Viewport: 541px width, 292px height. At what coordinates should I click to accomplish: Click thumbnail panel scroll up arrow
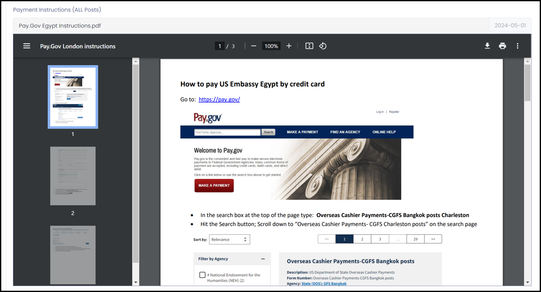tap(136, 61)
